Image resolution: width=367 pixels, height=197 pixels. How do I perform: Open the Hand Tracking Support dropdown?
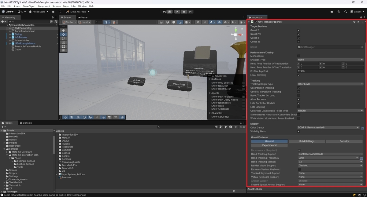330,154
